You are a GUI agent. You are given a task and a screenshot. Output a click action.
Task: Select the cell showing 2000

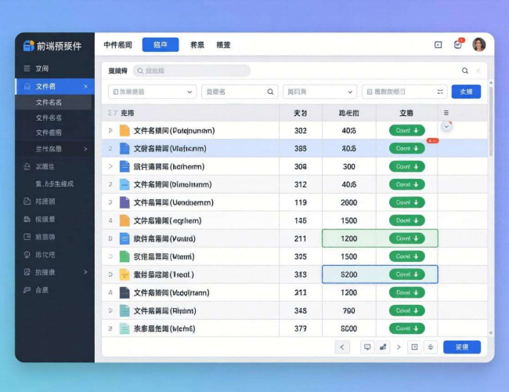click(349, 202)
